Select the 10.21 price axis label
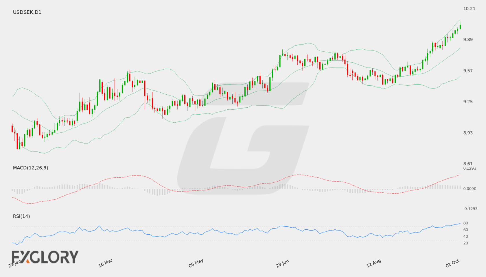 (469, 9)
